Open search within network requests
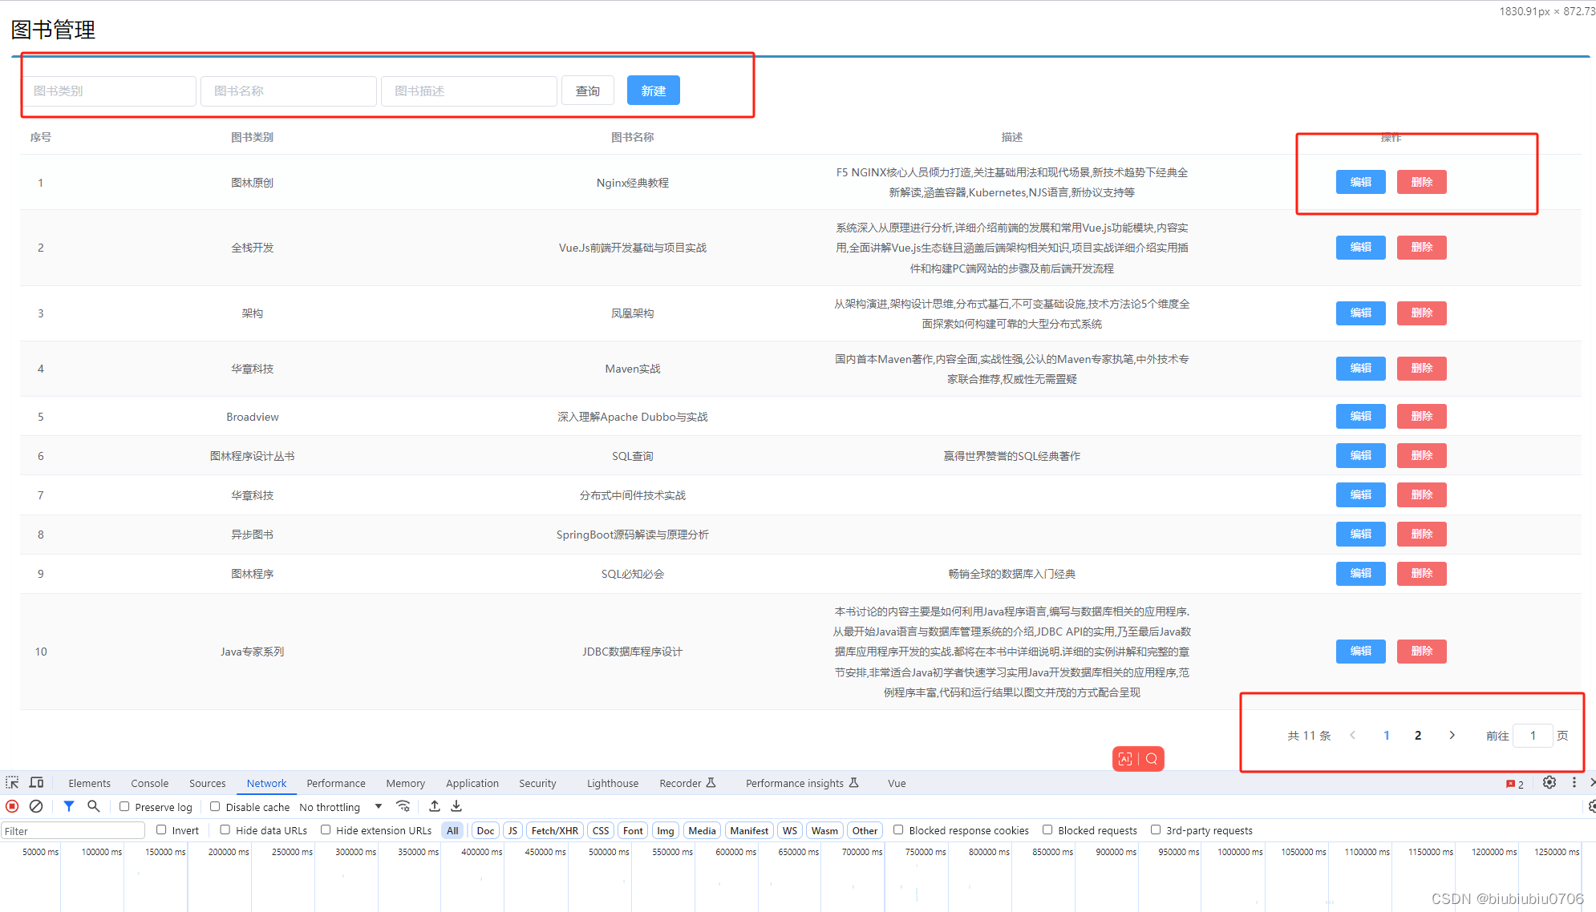The image size is (1596, 912). pos(94,806)
